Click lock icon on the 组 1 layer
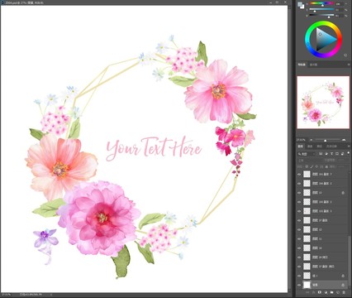This screenshot has width=352, height=298. 343,276
